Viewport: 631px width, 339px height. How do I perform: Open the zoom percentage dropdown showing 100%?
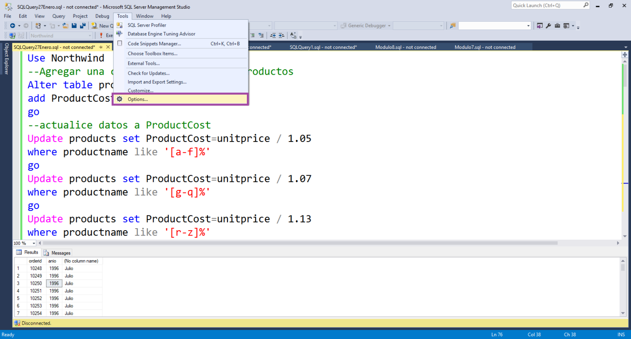tap(35, 243)
